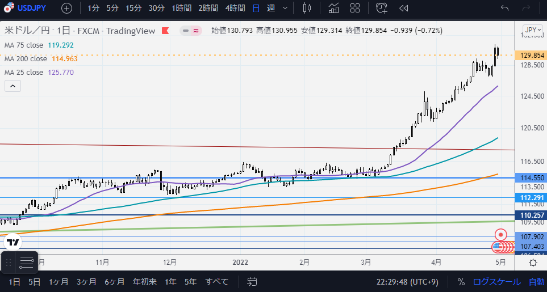
Task: Open the US flag event markers cluster
Action: point(502,247)
